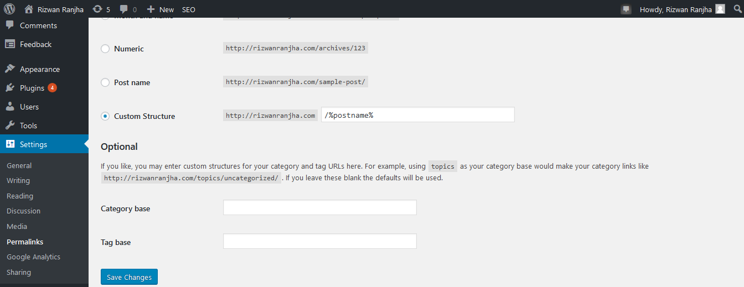Open the comments bubble icon showing 0
744x287 pixels.
(124, 9)
